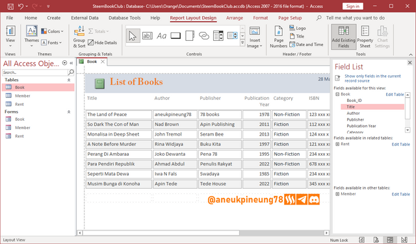Switch to the Page Setup tab
This screenshot has height=244, width=416.
[x=290, y=18]
